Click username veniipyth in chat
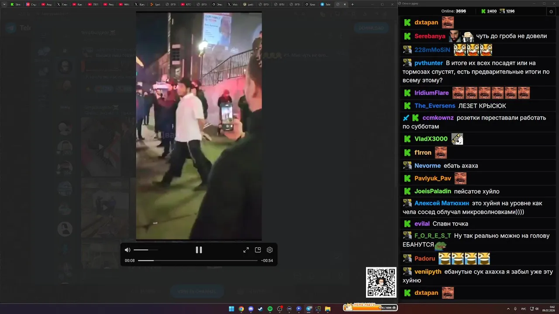 (428, 272)
